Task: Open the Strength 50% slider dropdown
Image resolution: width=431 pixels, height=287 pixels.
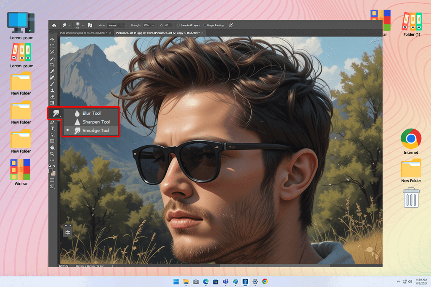Action: (153, 25)
